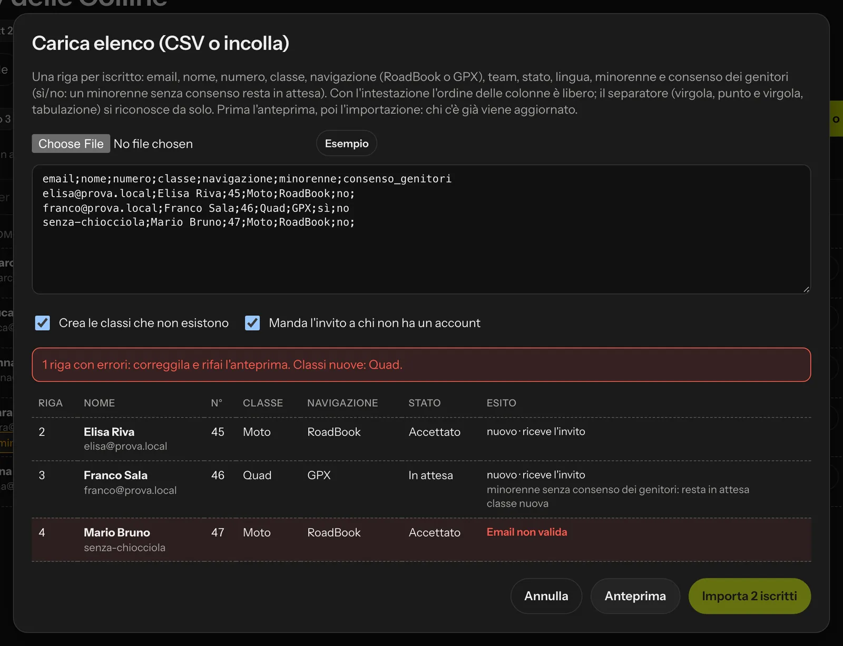
Task: Click the CLASSE column header
Action: coord(263,403)
